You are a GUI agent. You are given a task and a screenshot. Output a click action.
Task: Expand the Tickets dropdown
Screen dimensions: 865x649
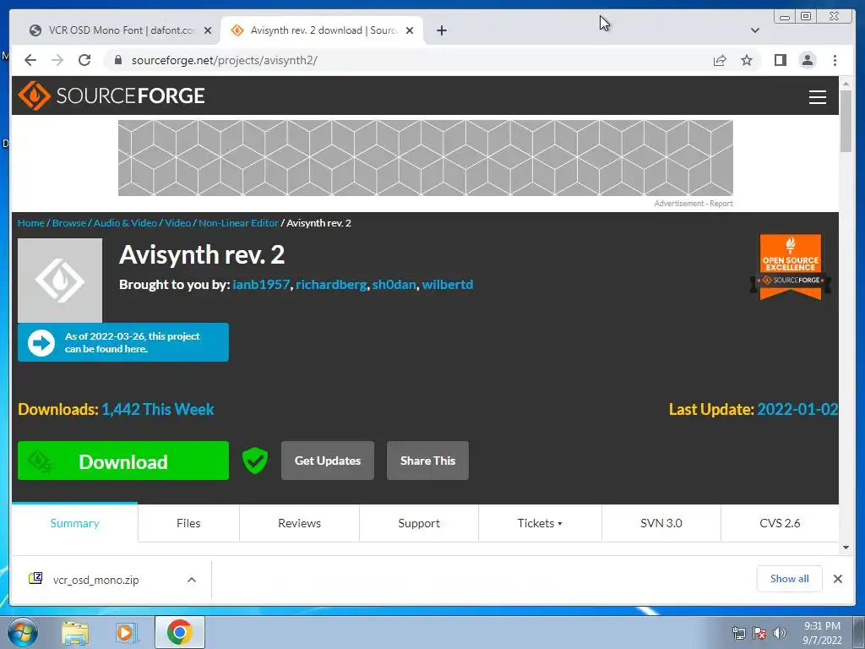pyautogui.click(x=540, y=523)
